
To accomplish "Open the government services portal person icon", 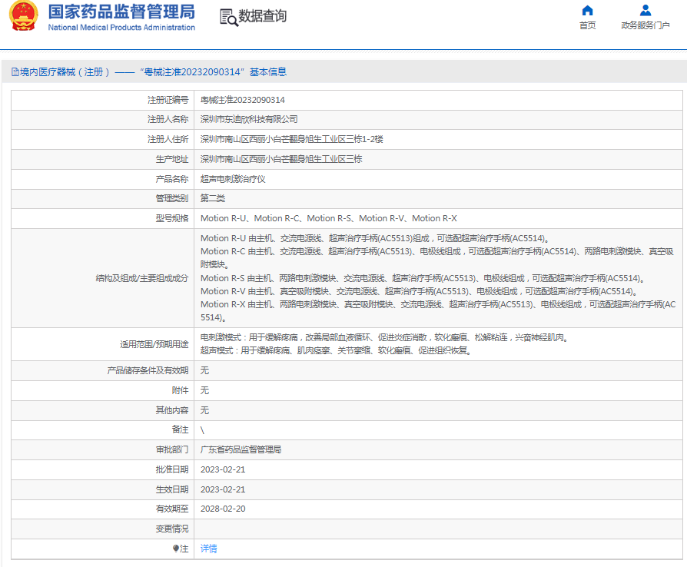I will click(x=645, y=10).
